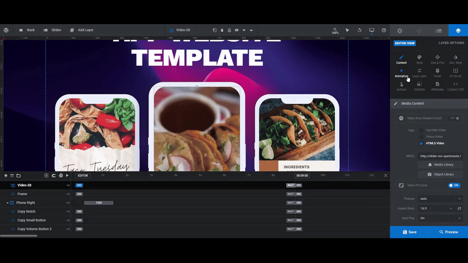The image size is (468, 263).
Task: Duplicate the Video-28 layer
Action: [x=215, y=30]
